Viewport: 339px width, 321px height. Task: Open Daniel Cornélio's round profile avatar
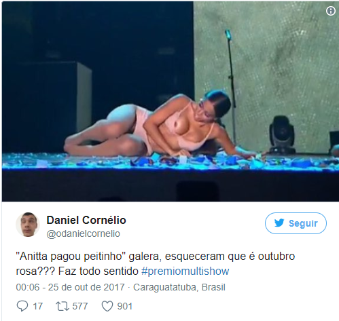pos(28,225)
